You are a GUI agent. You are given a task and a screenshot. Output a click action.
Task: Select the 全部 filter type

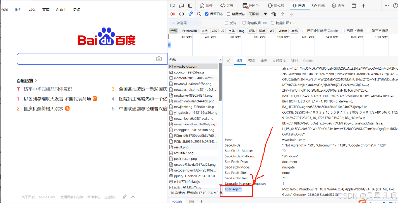[174, 31]
